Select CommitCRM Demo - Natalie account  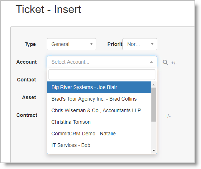tap(99, 134)
